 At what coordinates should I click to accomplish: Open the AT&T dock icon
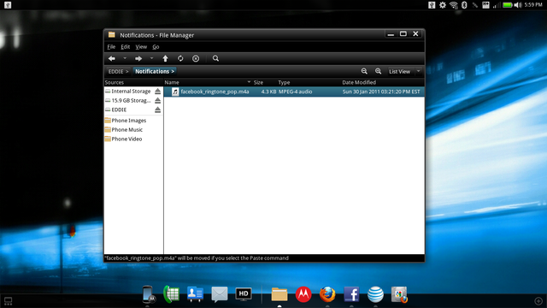375,294
